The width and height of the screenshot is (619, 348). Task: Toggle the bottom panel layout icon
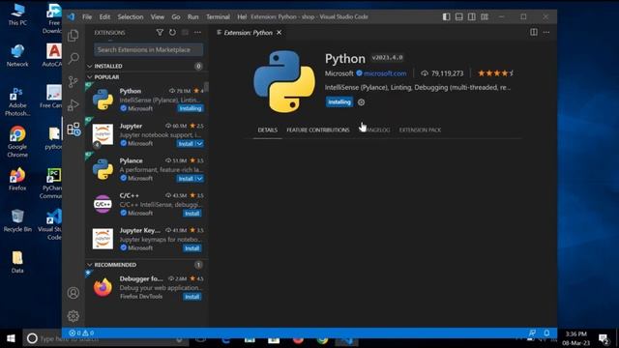459,16
